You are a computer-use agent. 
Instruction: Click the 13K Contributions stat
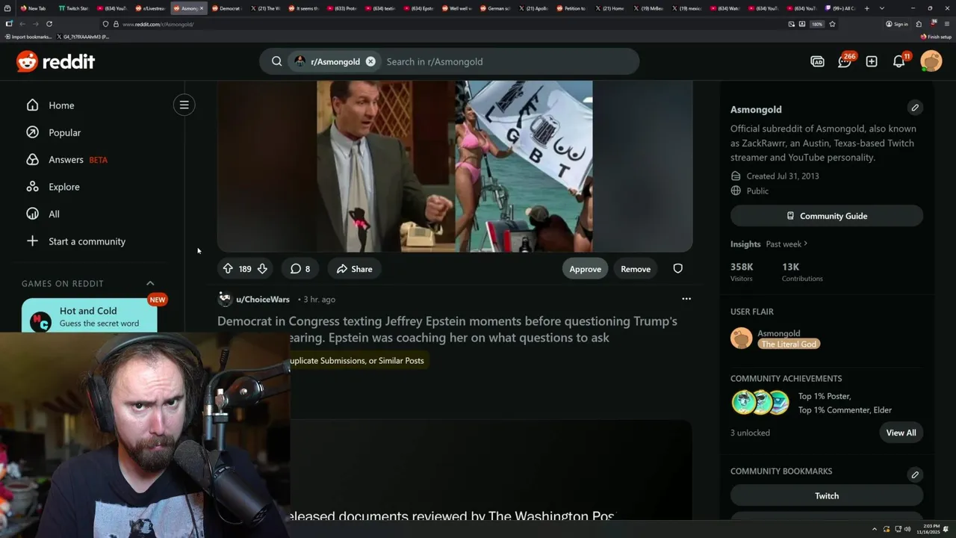coord(802,272)
